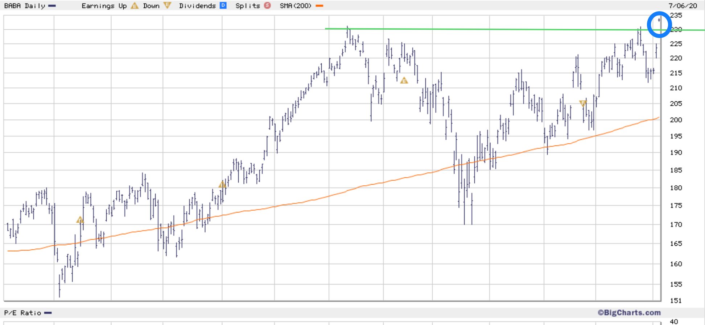The image size is (705, 325).
Task: Click the 160 price axis label
Action: tap(676, 264)
